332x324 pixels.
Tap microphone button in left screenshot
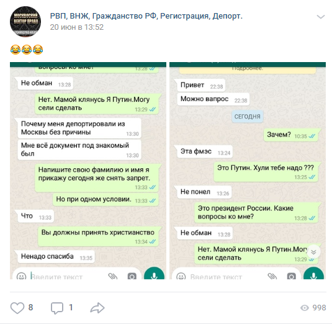coord(154,274)
